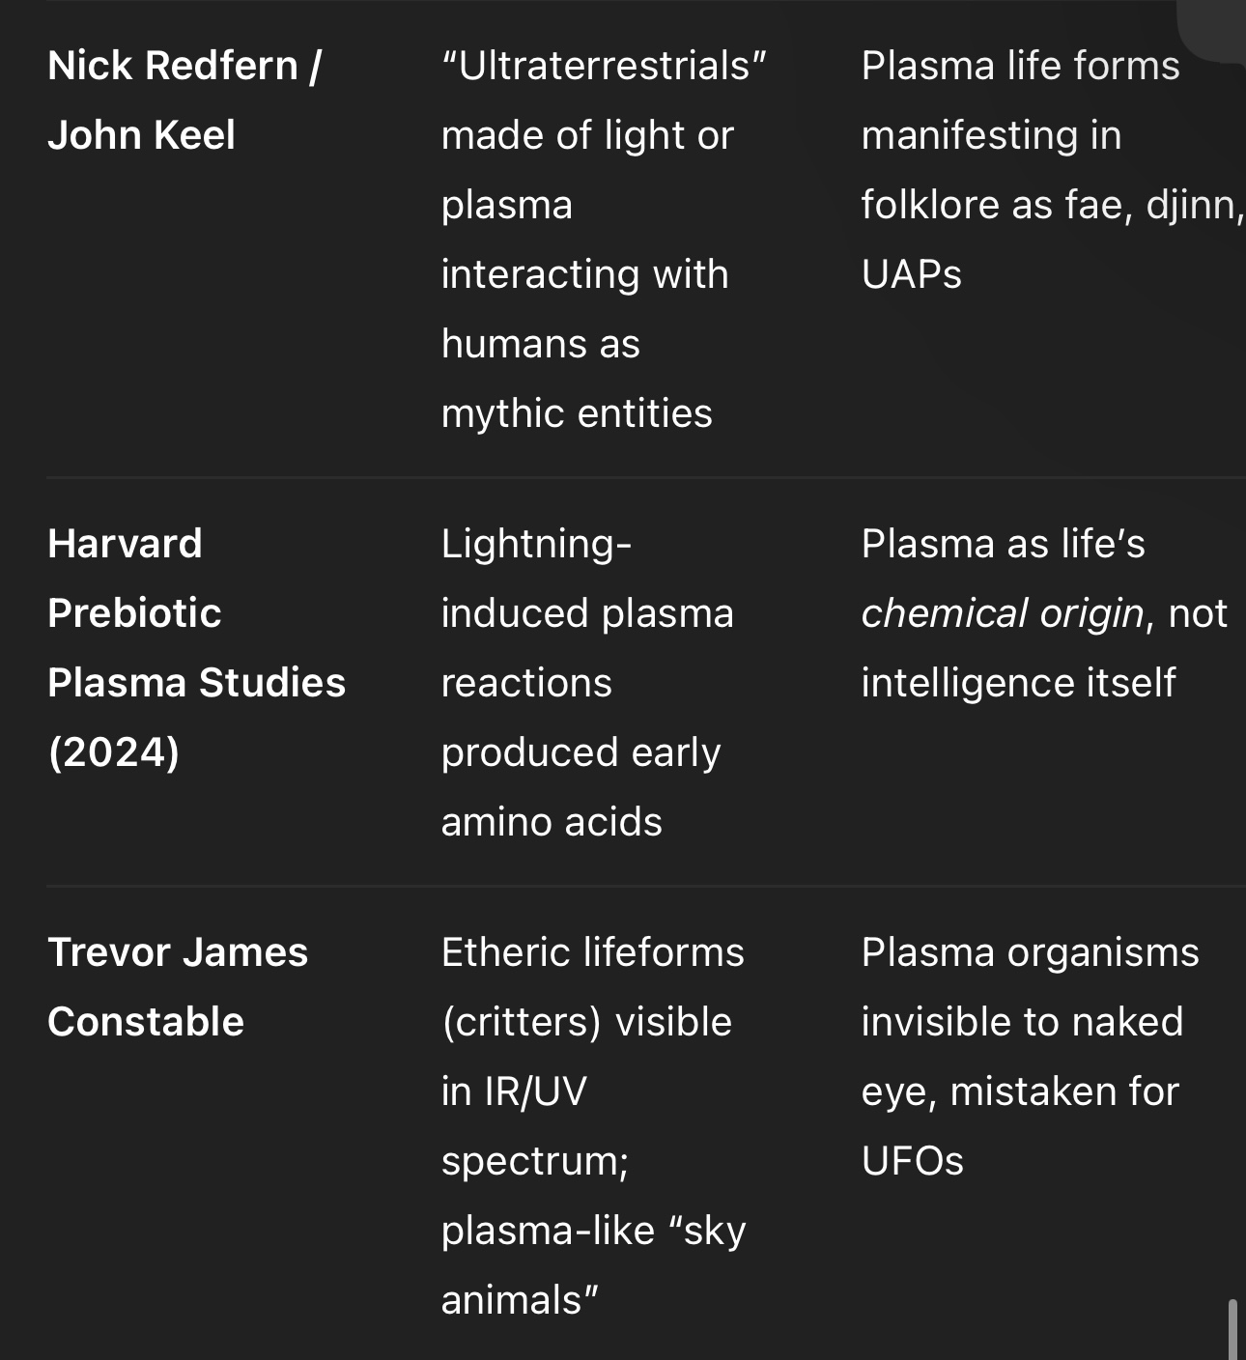
Task: Select the Trevor James Constable row header
Action: pos(178,987)
